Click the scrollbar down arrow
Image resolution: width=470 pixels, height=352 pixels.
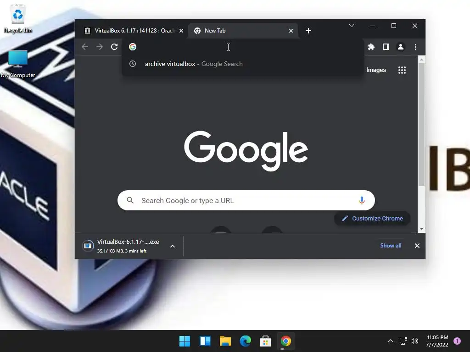pyautogui.click(x=421, y=229)
